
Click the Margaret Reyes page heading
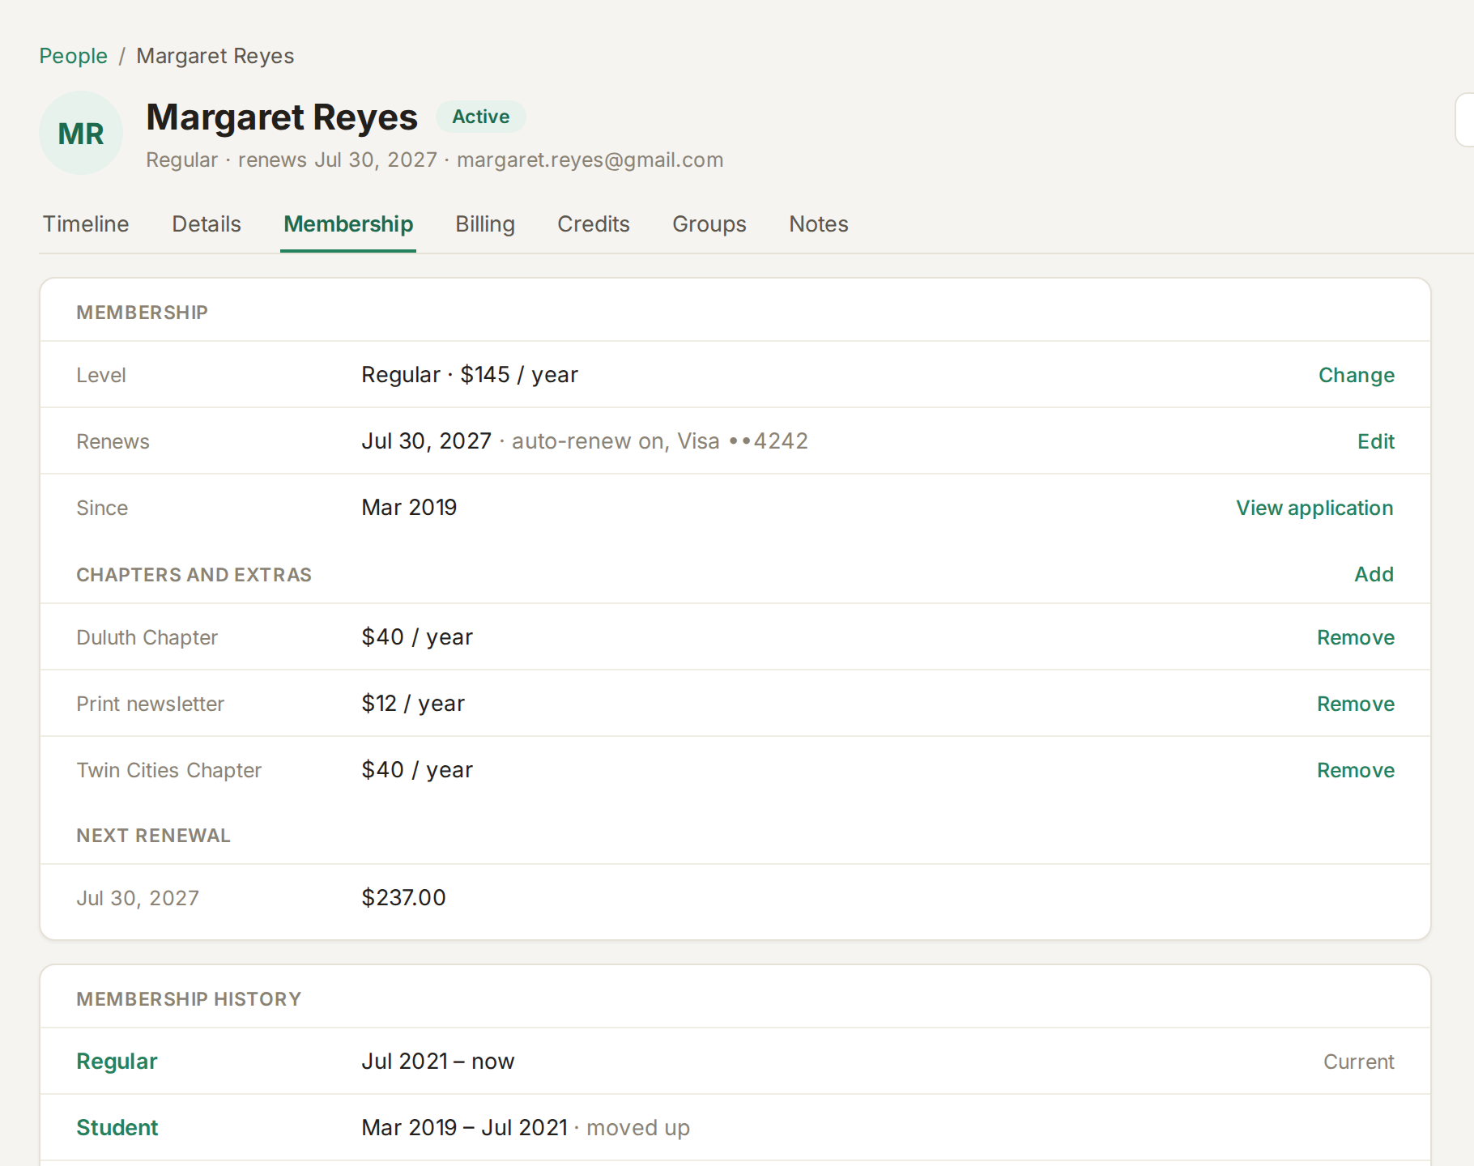(x=282, y=117)
